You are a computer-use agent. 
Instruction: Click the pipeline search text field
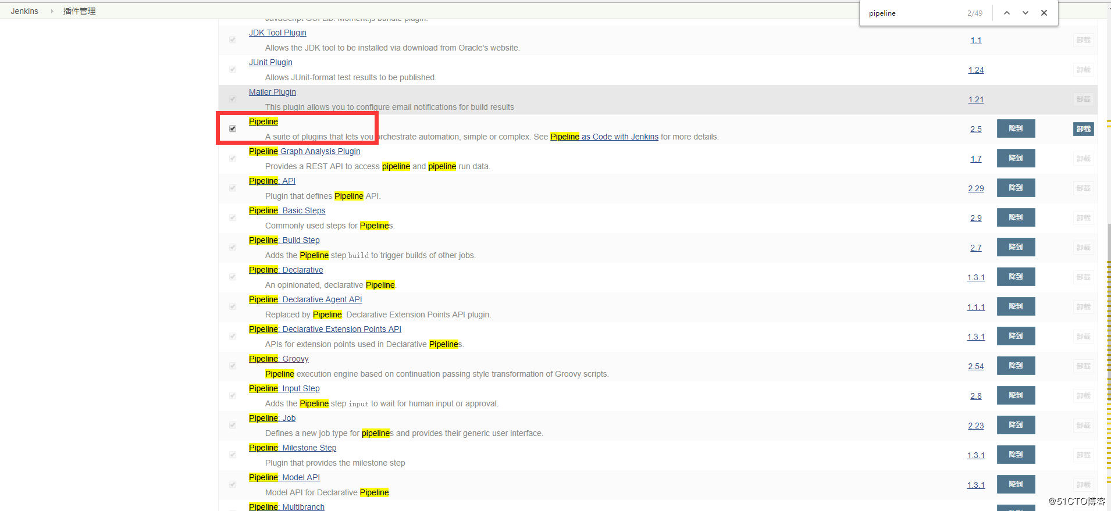[x=913, y=13]
